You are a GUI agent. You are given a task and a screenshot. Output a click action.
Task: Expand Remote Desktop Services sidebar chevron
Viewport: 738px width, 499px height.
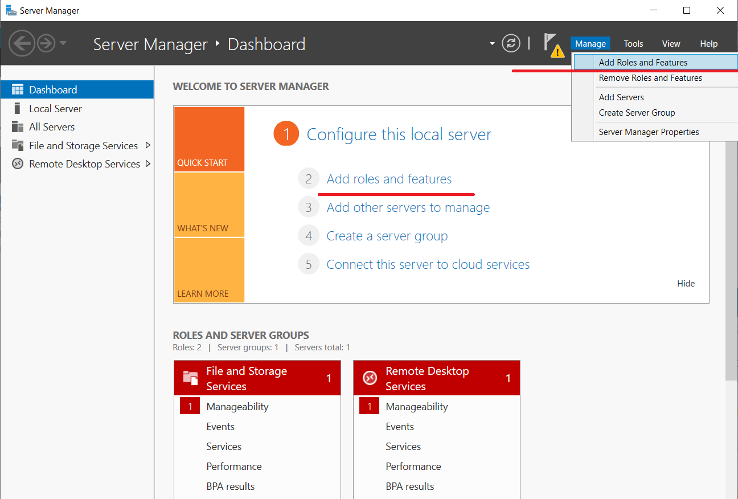click(149, 163)
